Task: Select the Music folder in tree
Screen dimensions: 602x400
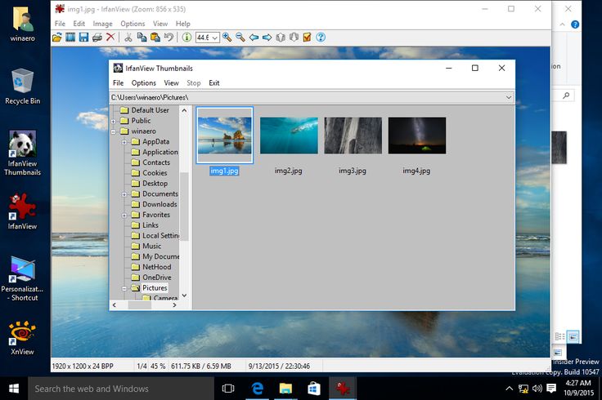Action: [151, 246]
